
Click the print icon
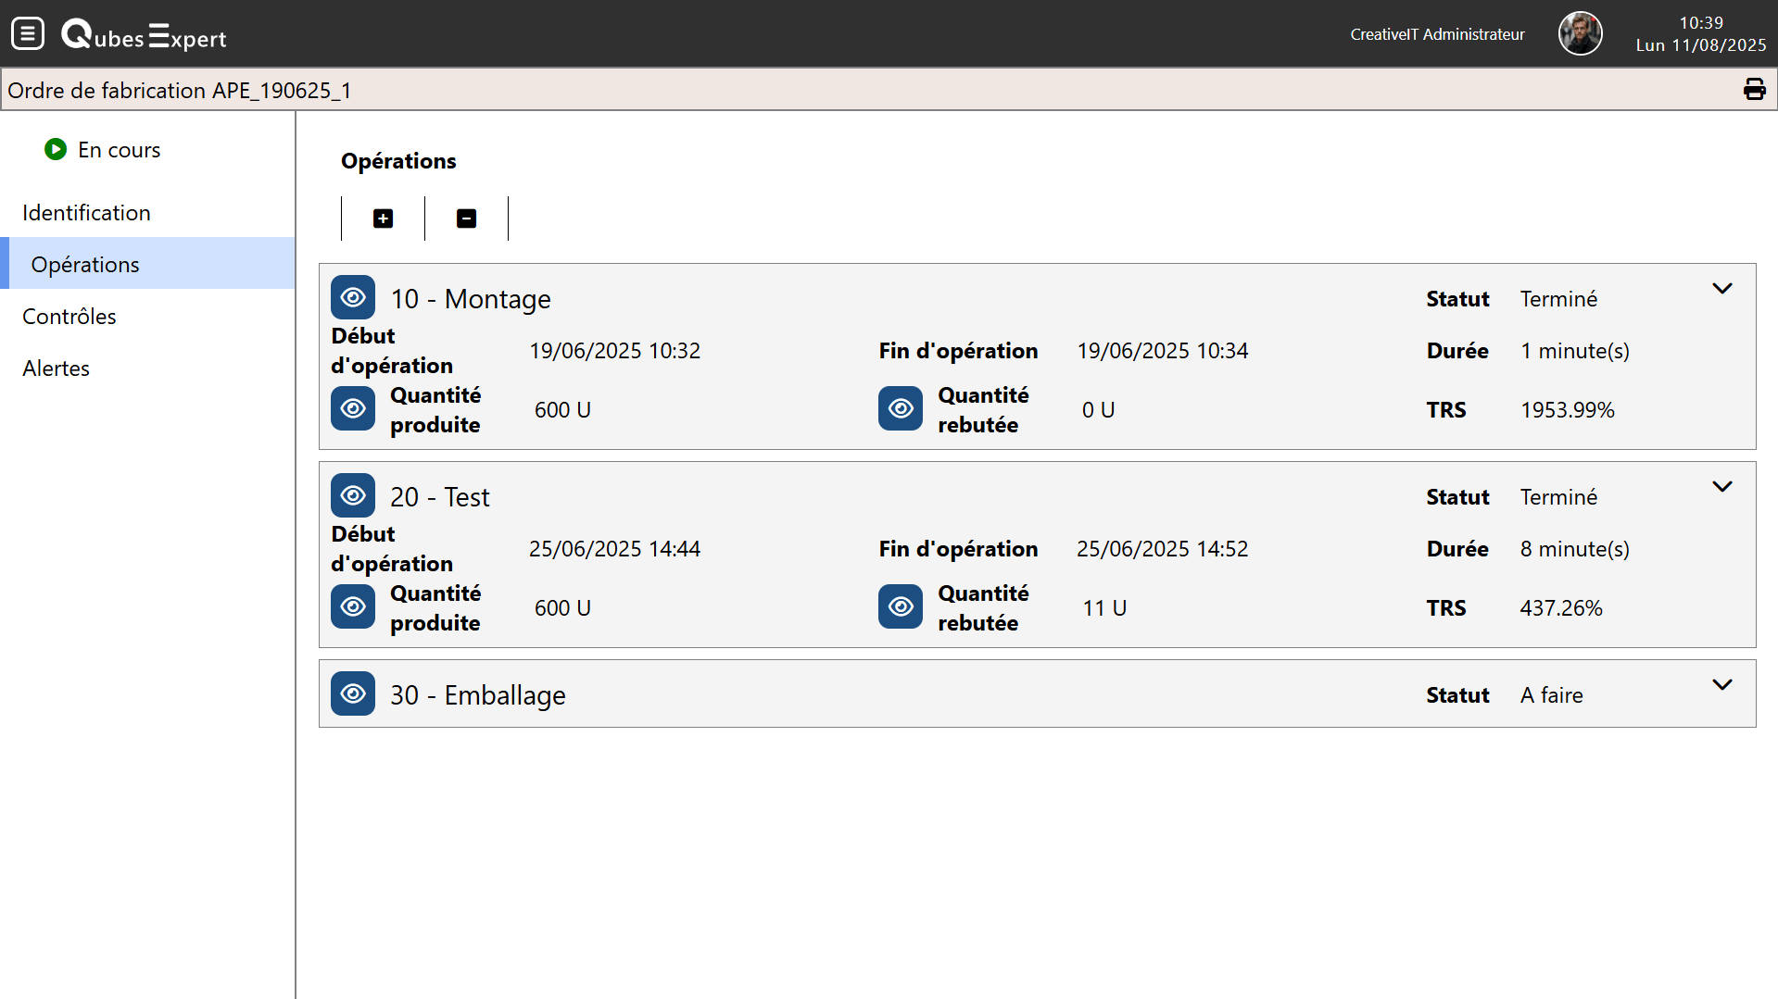tap(1754, 90)
